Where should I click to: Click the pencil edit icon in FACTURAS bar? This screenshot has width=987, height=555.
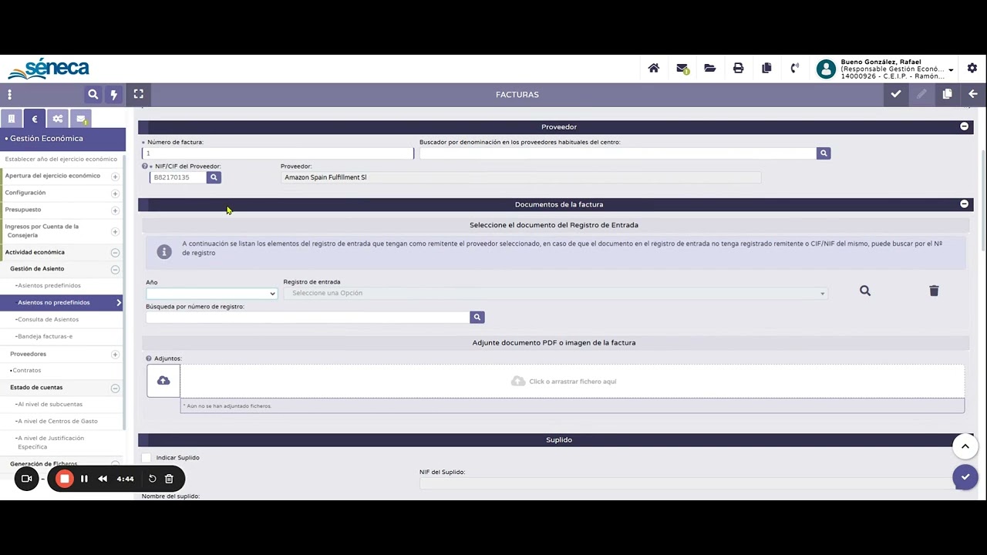[921, 94]
